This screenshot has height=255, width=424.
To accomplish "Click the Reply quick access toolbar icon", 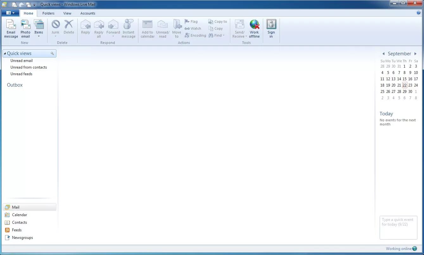I will coord(22,5).
